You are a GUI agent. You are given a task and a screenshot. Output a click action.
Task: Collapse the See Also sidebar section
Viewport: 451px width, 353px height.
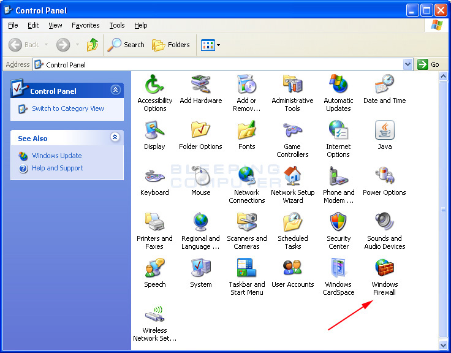115,137
